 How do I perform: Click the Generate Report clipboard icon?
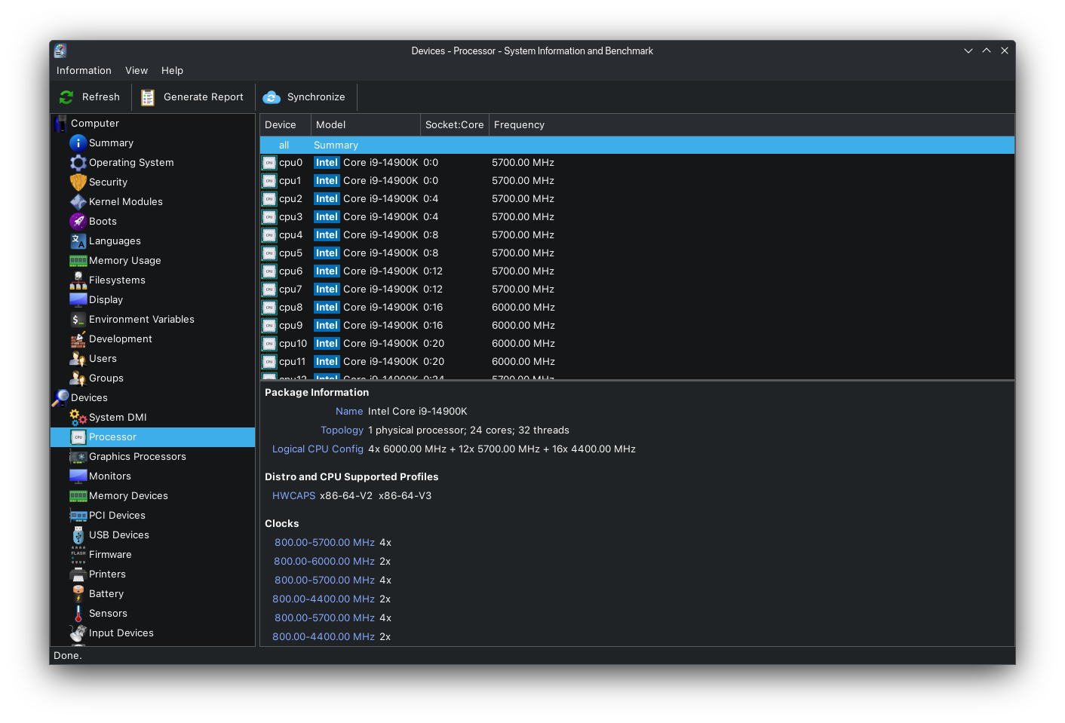tap(148, 97)
